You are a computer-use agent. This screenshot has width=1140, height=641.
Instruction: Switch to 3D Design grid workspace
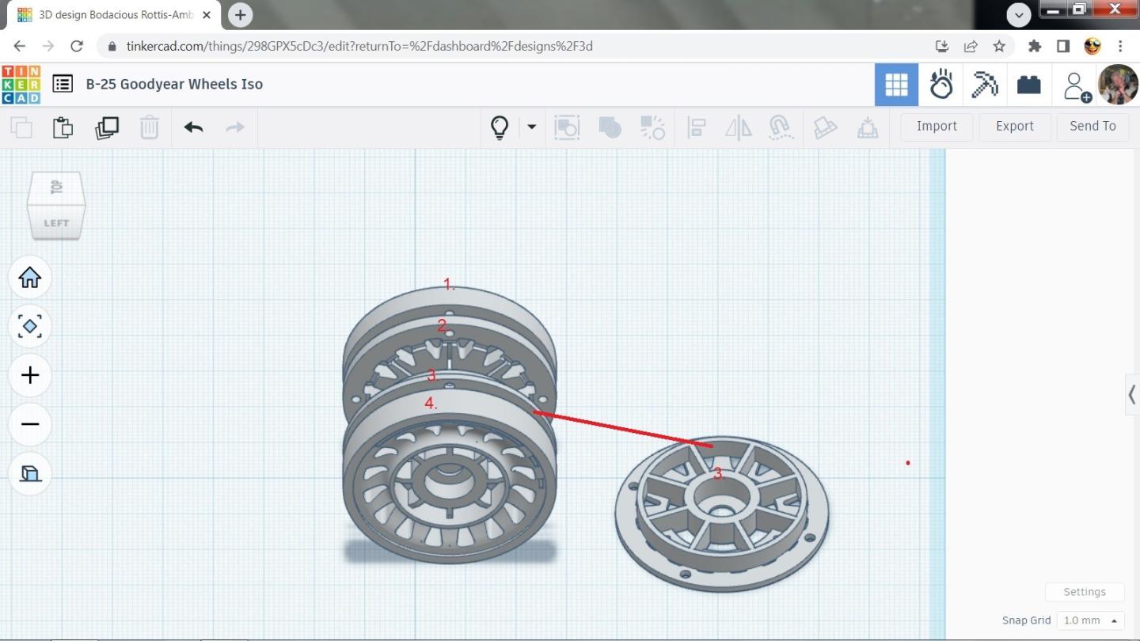[x=896, y=85]
